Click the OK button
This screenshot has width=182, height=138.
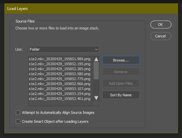(161, 25)
